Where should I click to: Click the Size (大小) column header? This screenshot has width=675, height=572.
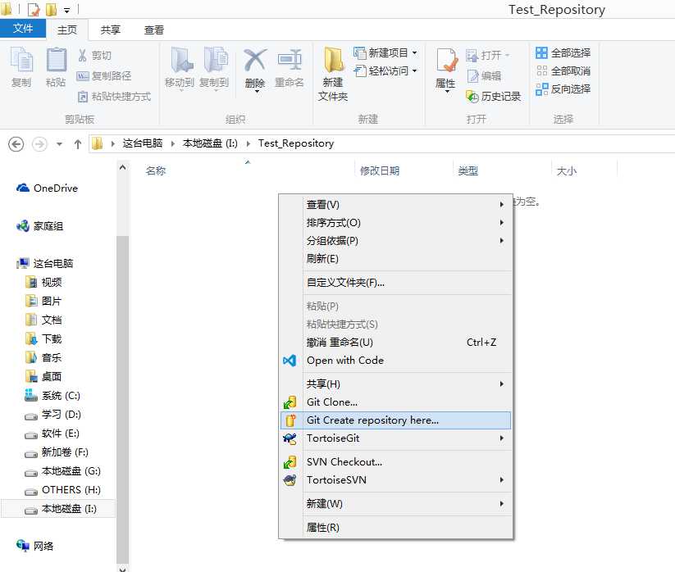click(566, 170)
